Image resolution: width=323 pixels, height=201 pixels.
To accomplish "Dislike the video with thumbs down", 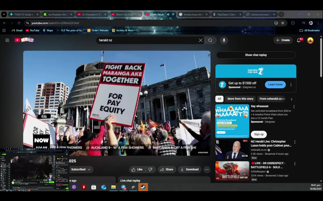I will [150, 169].
